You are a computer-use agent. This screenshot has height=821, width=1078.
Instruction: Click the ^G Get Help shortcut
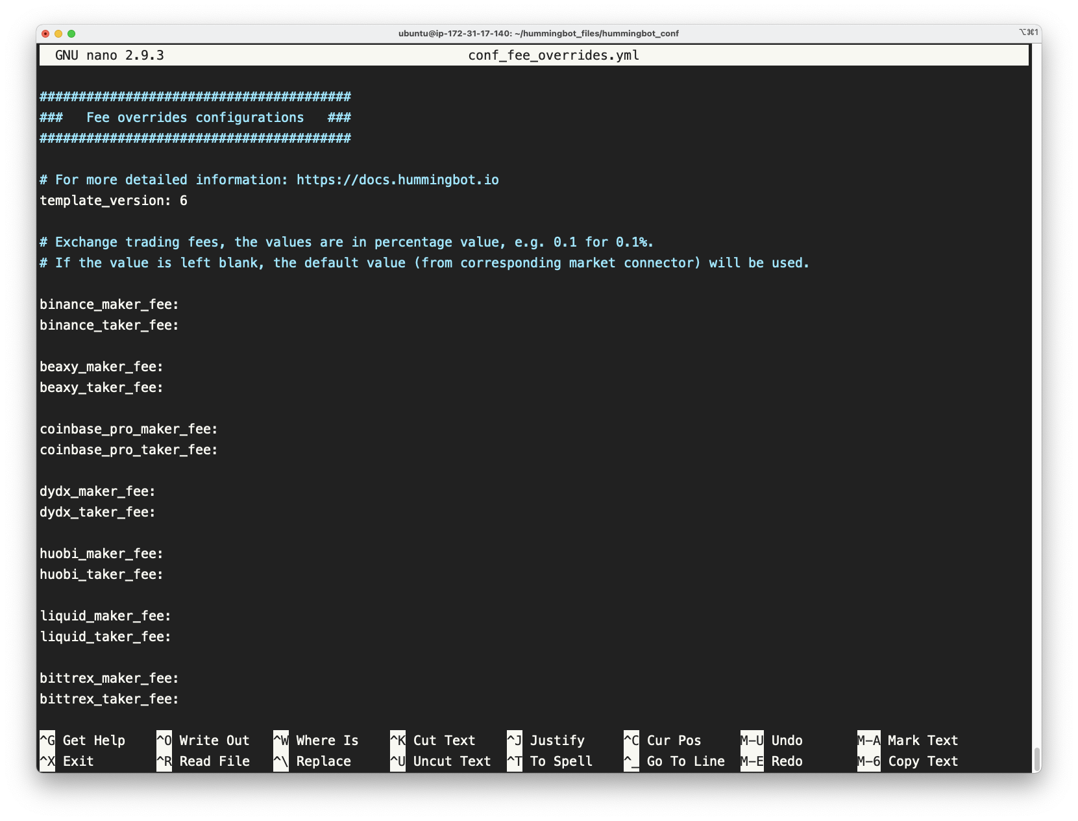tap(82, 741)
